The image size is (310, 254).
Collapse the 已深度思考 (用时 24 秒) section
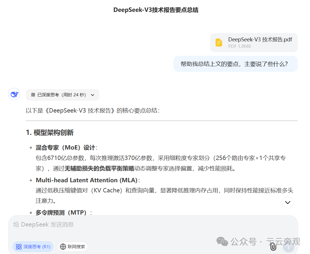(x=63, y=95)
